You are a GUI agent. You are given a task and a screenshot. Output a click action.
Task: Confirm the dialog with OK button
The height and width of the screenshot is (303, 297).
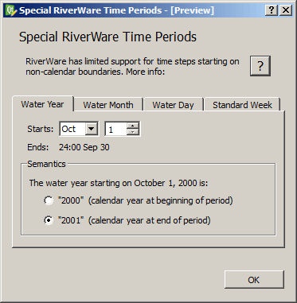[254, 280]
